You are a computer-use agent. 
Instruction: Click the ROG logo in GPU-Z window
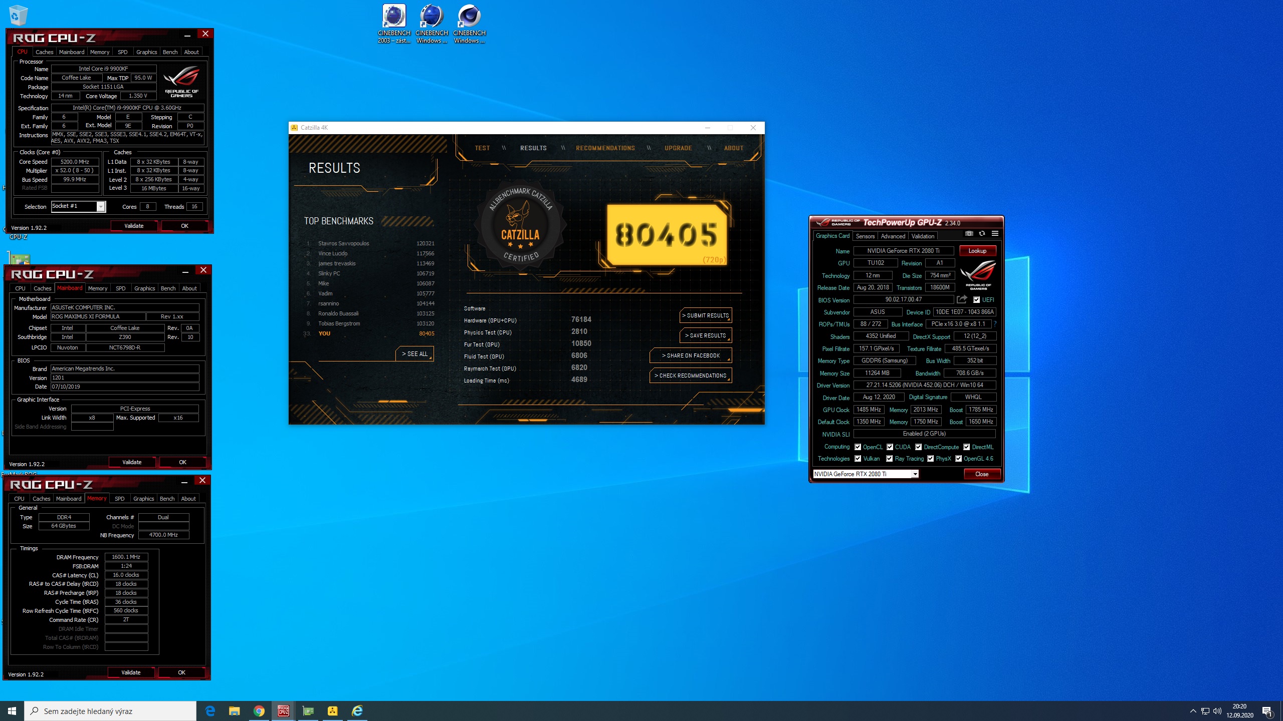pyautogui.click(x=978, y=275)
